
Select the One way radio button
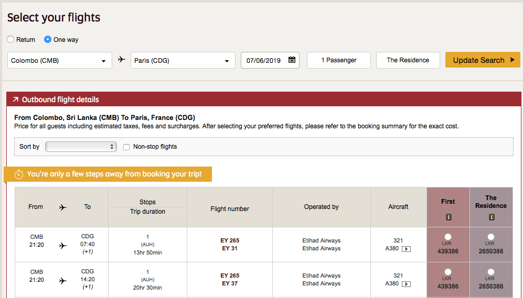[x=48, y=39]
